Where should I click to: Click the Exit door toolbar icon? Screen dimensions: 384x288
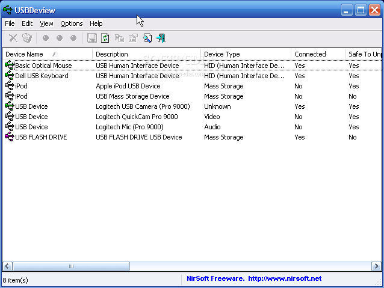[x=161, y=38]
